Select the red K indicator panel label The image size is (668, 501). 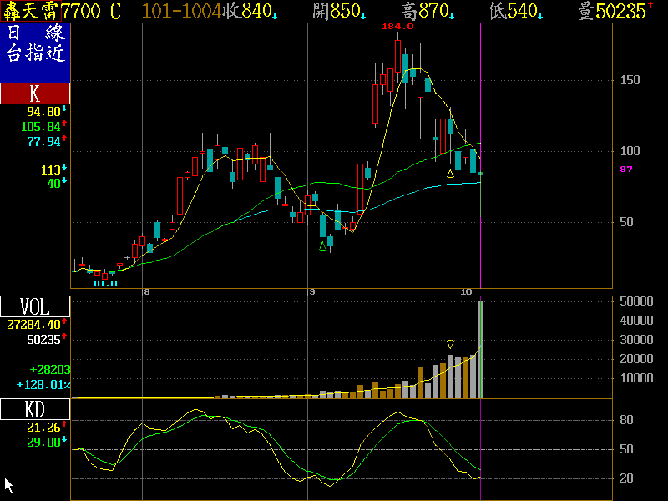[x=35, y=93]
